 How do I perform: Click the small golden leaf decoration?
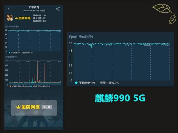(x=172, y=19)
